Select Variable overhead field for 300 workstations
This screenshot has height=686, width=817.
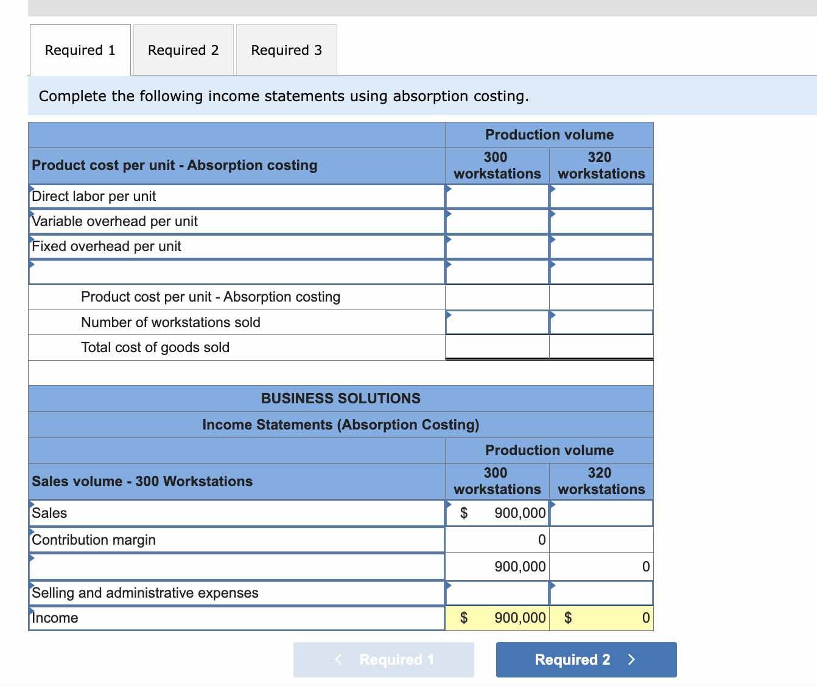pos(497,221)
